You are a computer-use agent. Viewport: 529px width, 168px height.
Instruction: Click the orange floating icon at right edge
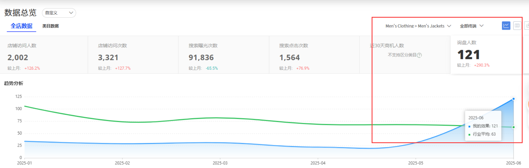528,104
